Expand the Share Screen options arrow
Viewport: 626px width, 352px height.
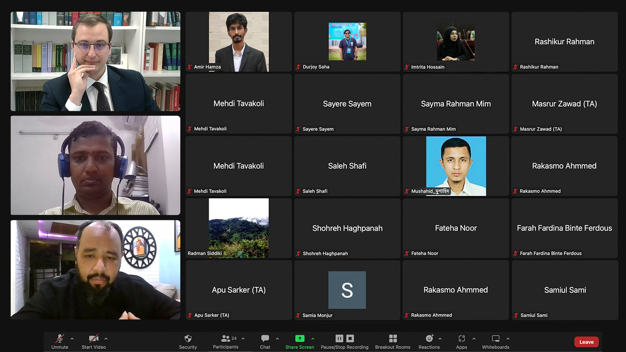[313, 339]
